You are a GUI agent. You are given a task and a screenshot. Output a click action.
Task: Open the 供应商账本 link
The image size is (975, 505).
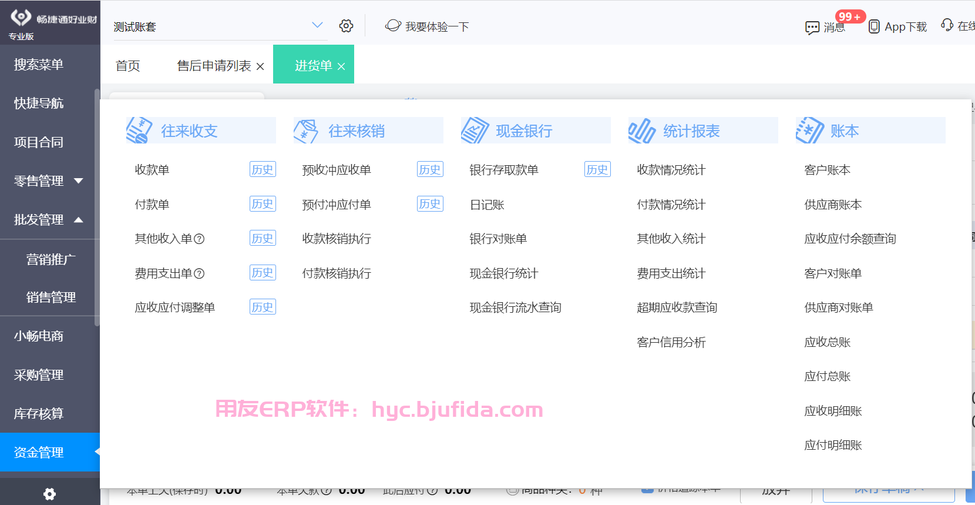(833, 205)
